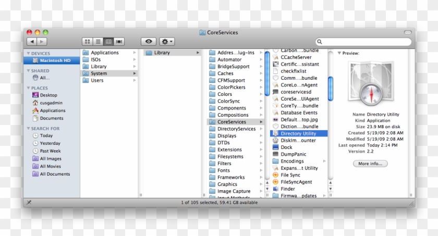Click the search field
This screenshot has height=236, width=438.
click(363, 42)
